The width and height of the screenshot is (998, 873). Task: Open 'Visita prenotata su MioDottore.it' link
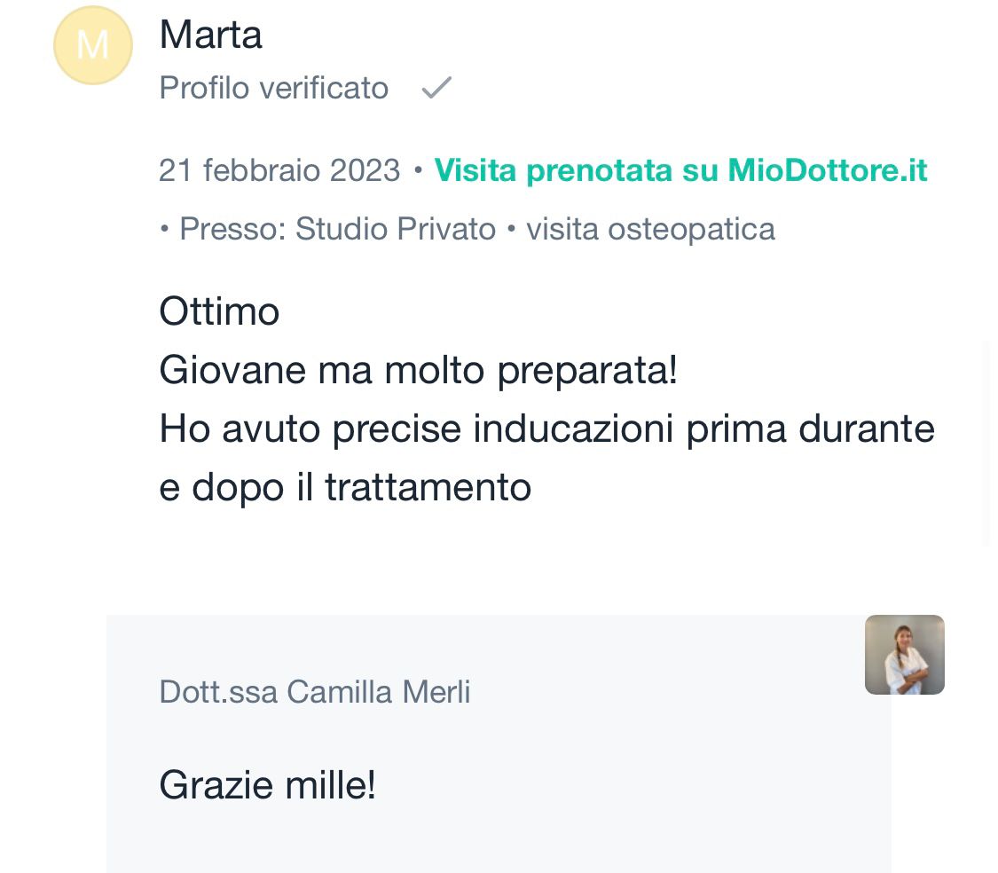(x=680, y=170)
